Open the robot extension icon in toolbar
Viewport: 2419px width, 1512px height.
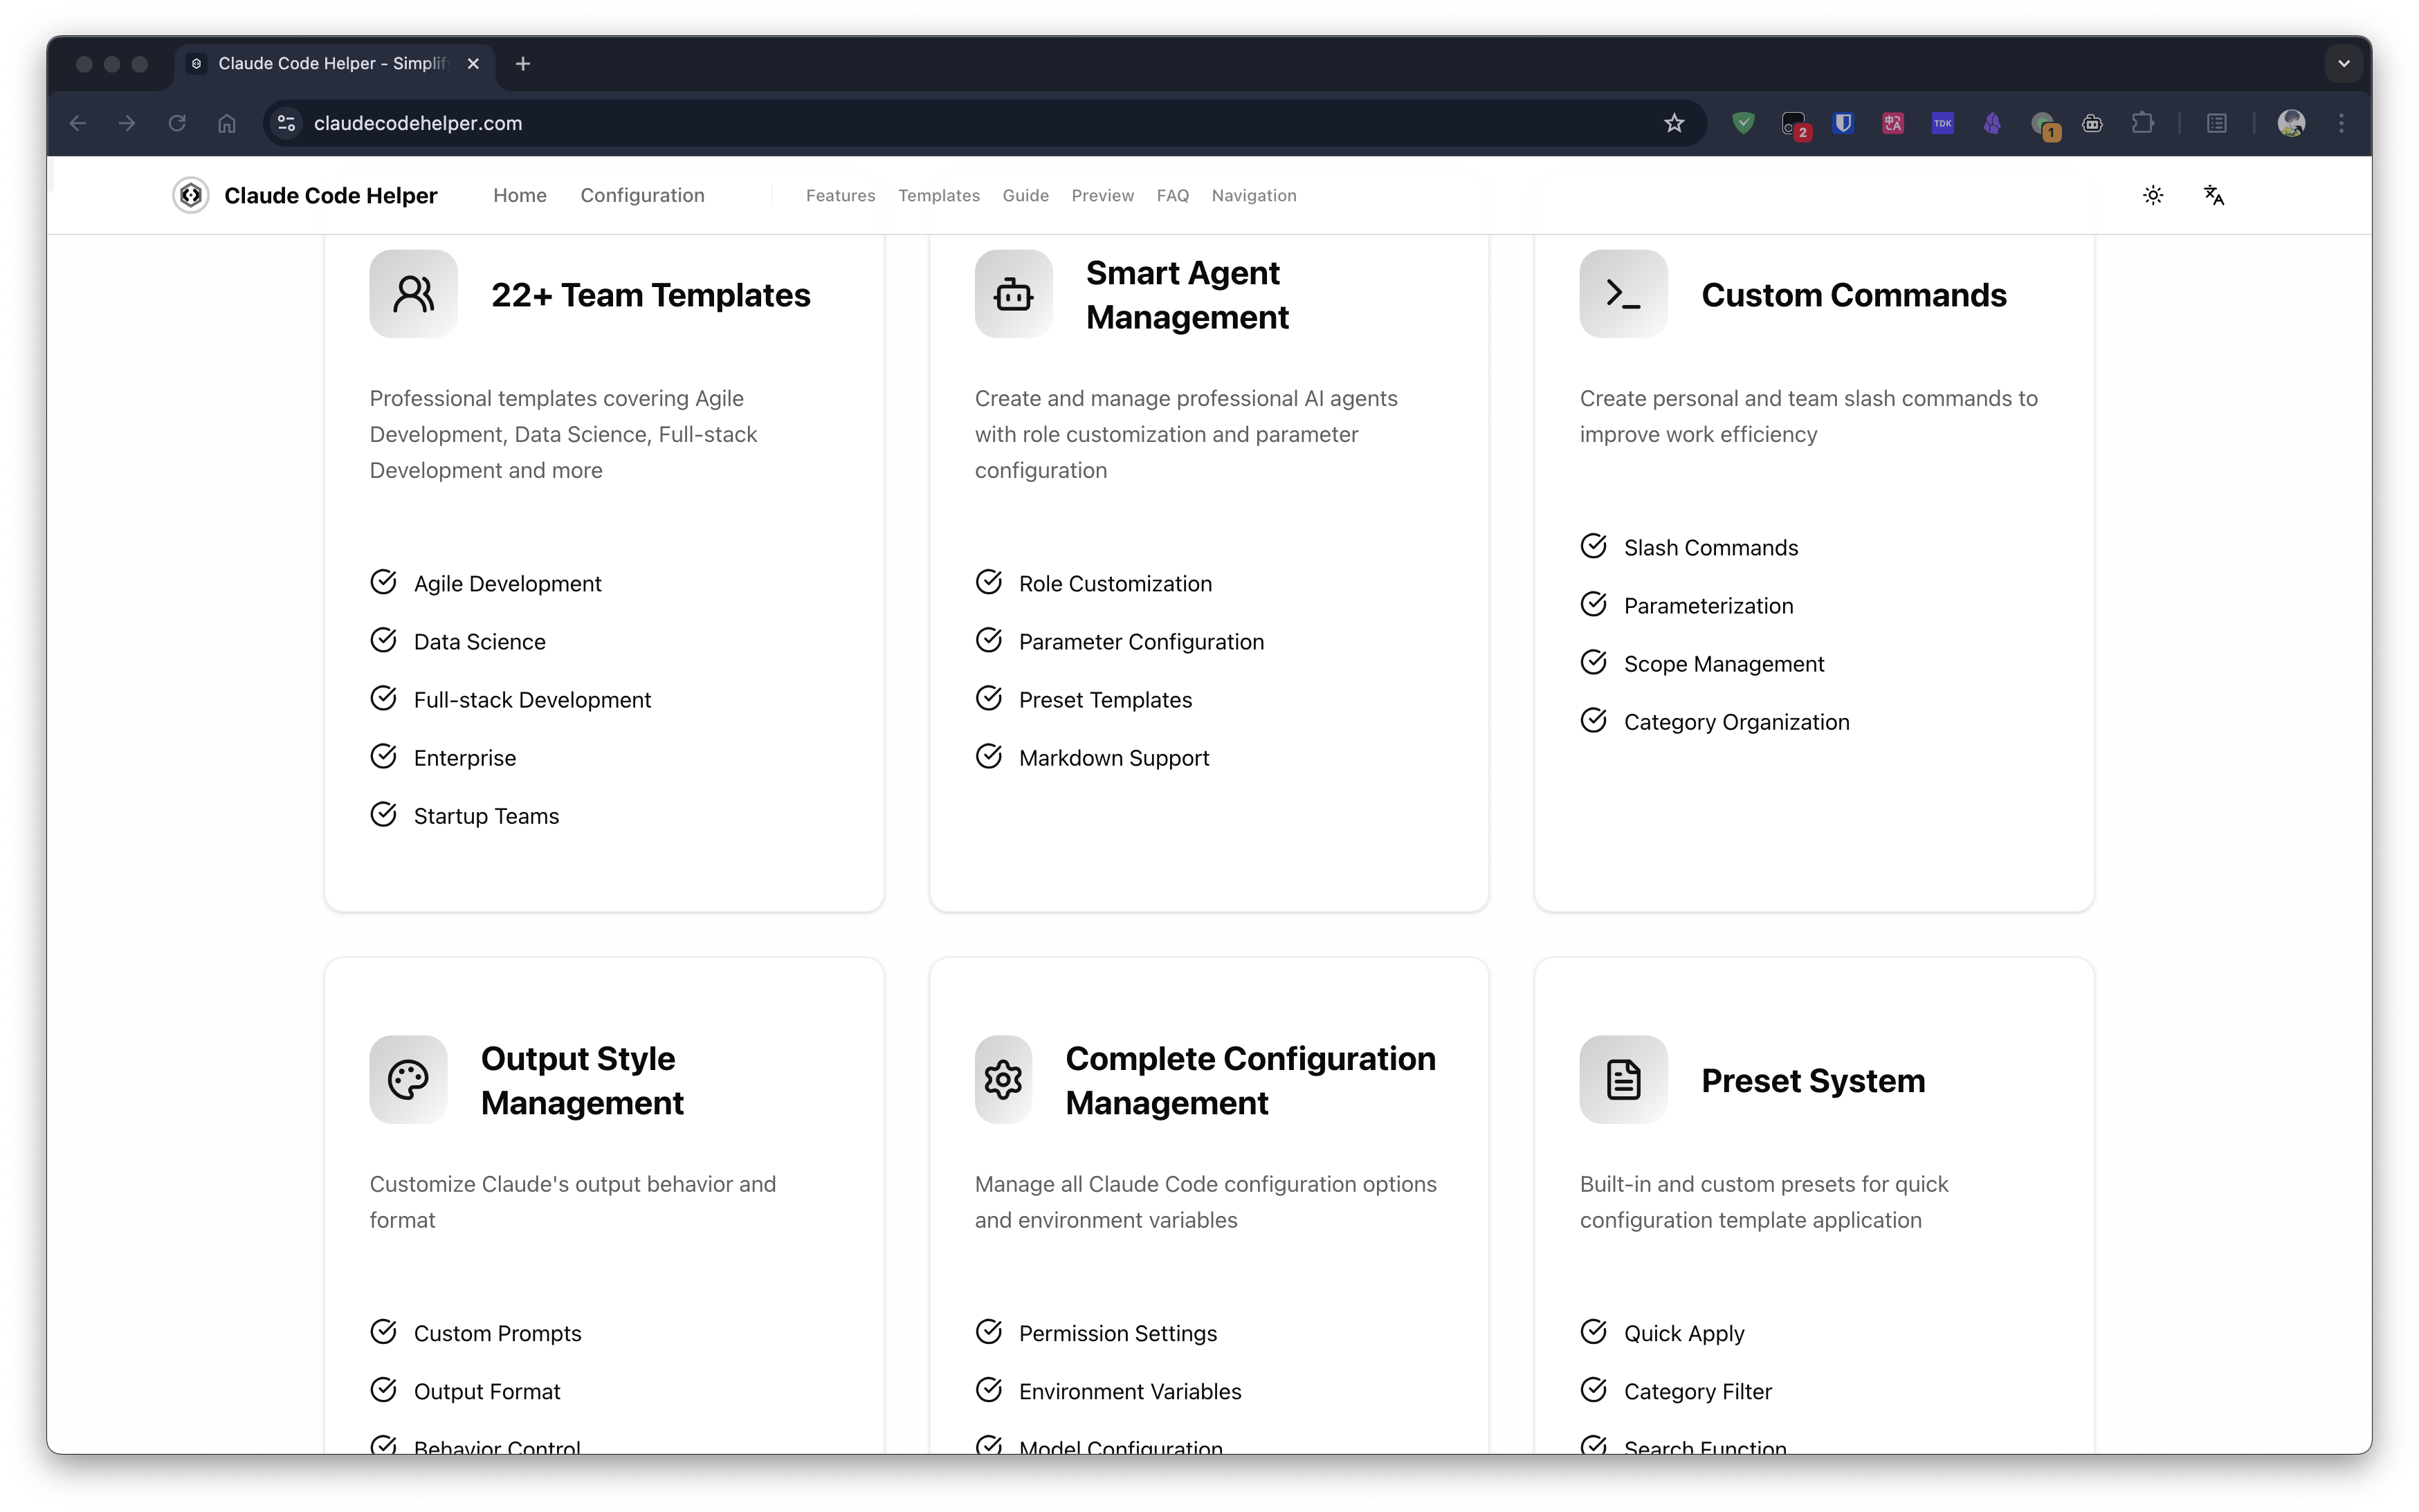2093,123
